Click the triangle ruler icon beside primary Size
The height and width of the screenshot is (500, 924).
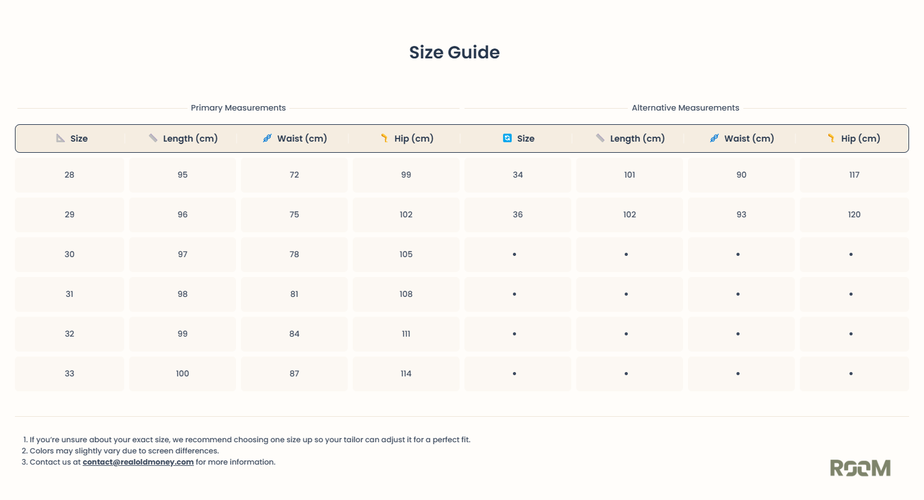60,139
